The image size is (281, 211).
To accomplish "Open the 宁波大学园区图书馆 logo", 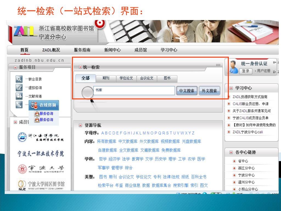I will (x=41, y=185).
